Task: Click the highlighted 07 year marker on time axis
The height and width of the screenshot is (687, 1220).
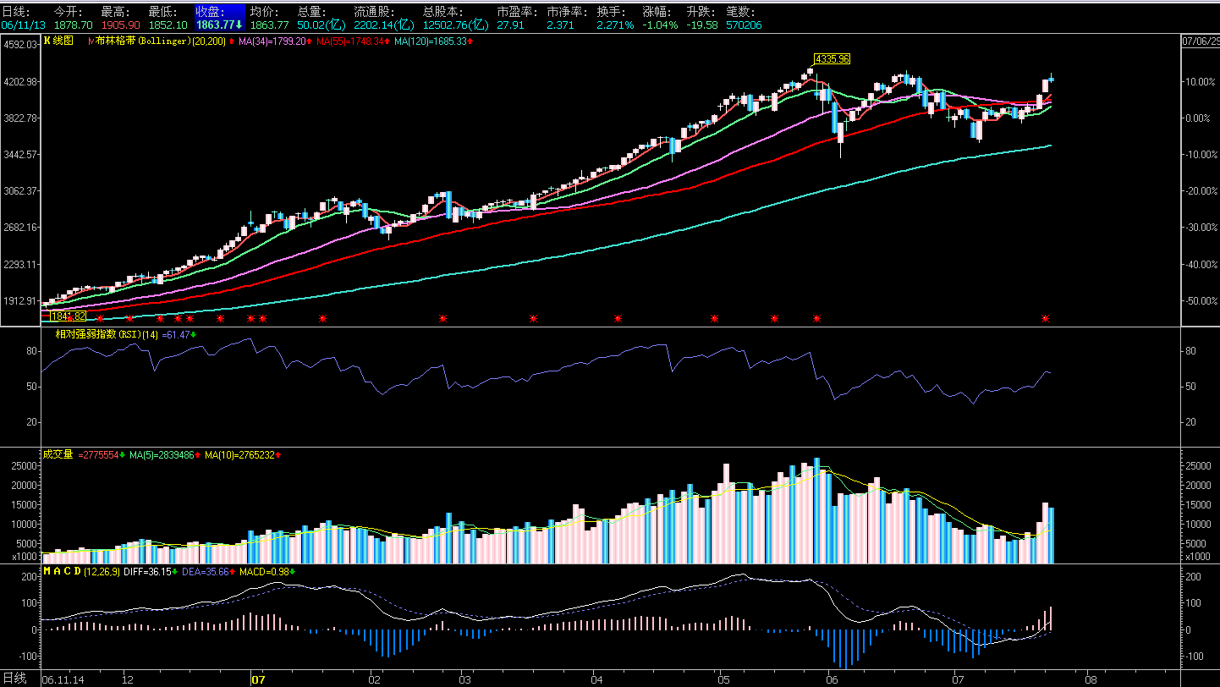Action: coord(259,679)
